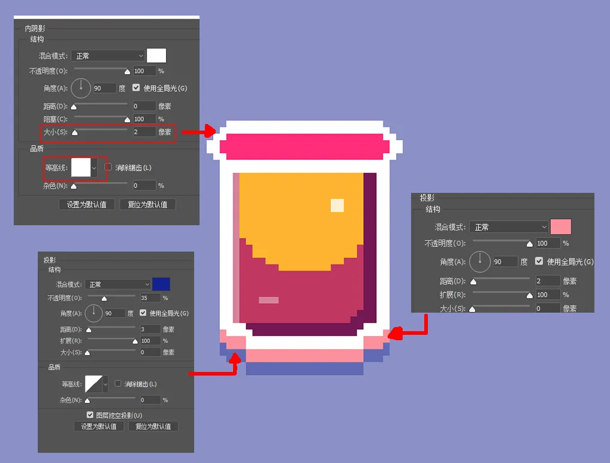This screenshot has height=463, width=610.
Task: Expand the contour picker arrow in Inner Shadow
Action: (94, 168)
